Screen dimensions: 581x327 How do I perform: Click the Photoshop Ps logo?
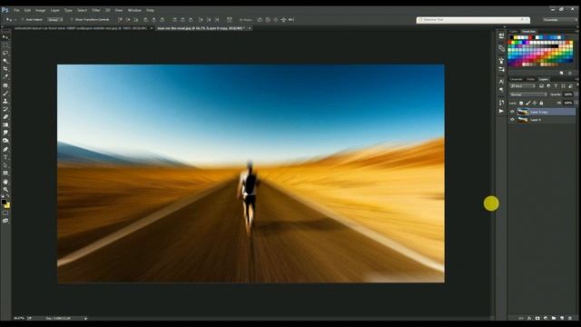(x=5, y=10)
